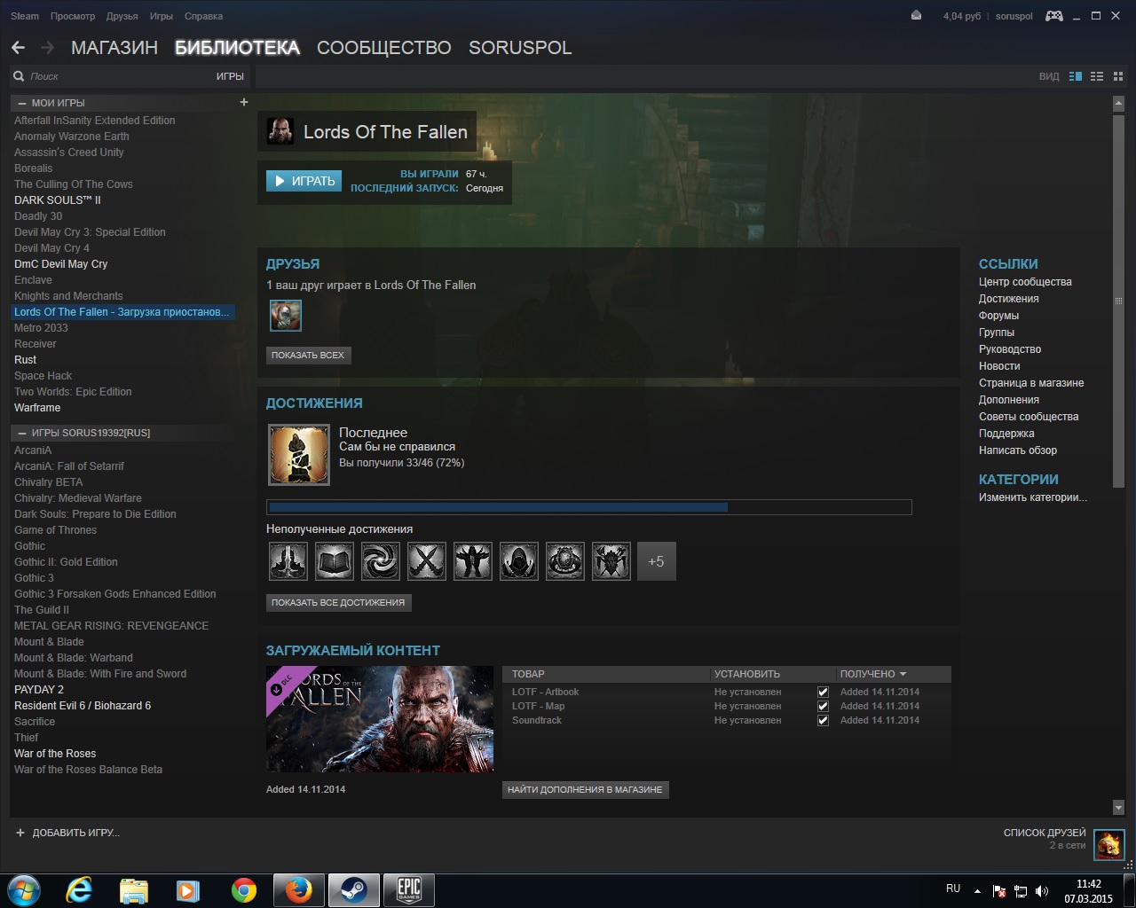Toggle the LOTF - Map DLC checkbox

coord(823,706)
